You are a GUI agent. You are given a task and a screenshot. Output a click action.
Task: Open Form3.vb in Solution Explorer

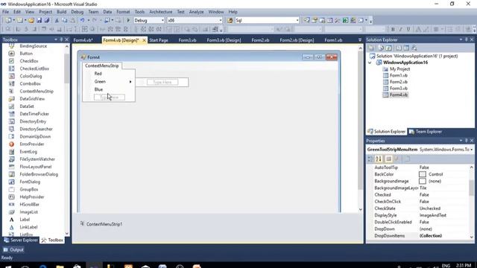[399, 88]
